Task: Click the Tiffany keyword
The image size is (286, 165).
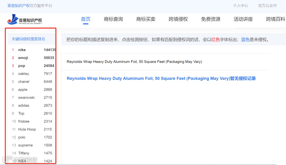Action: pos(24,153)
